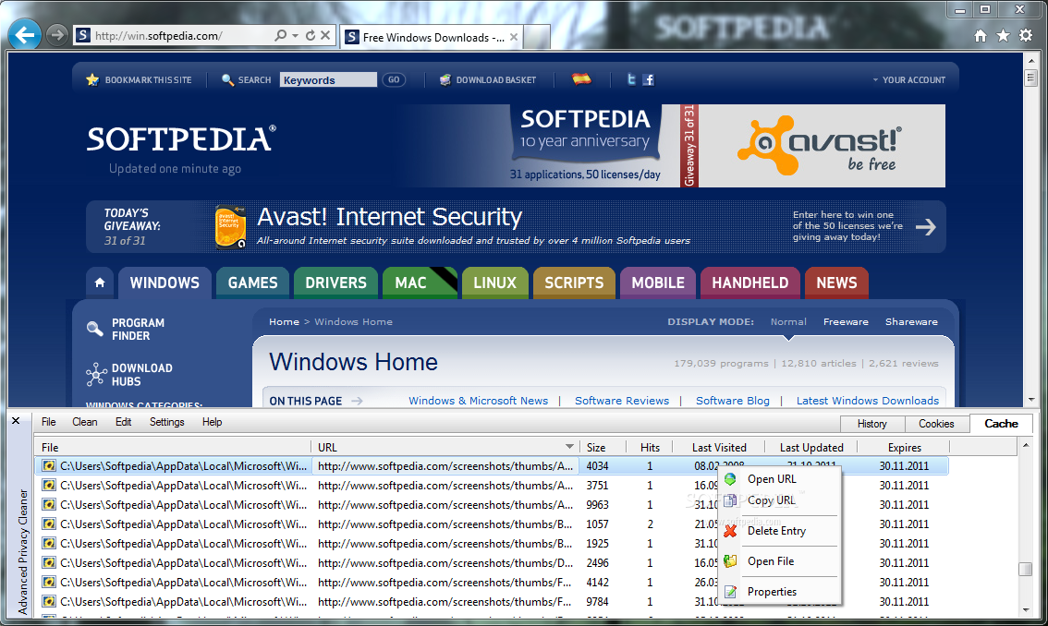Select Freeware display mode

[x=847, y=322]
